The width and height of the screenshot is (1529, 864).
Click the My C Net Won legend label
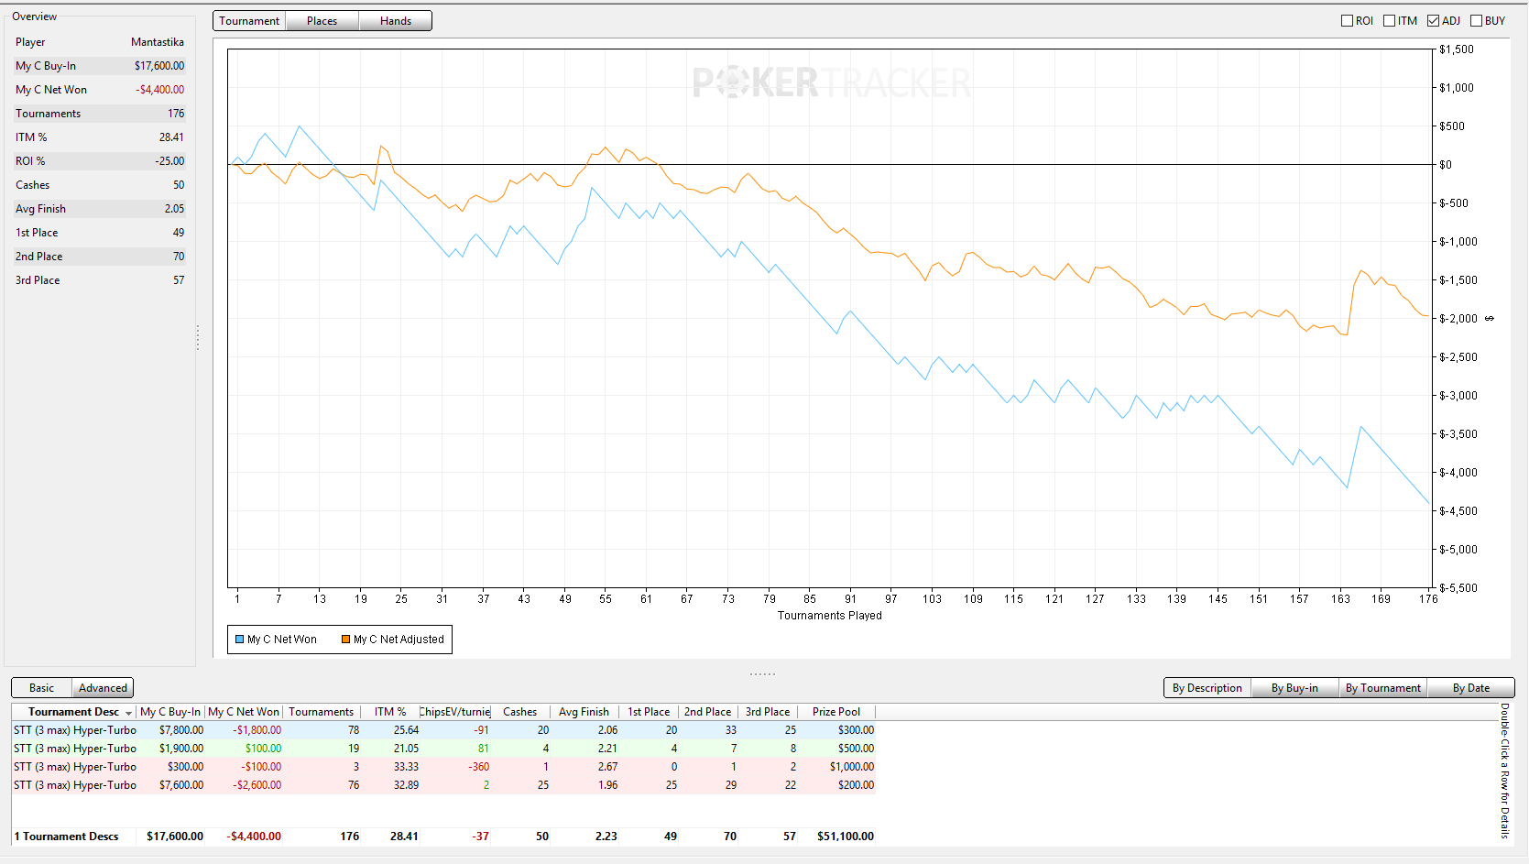(282, 640)
